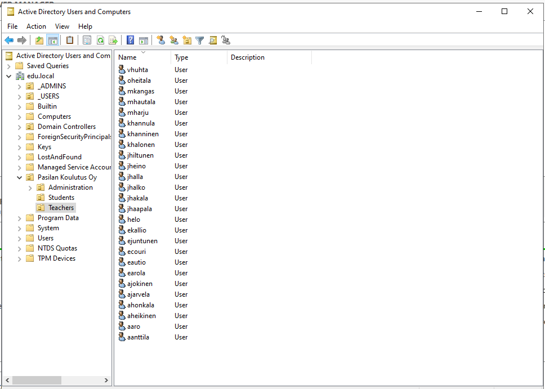This screenshot has width=545, height=389.
Task: Select user ecouri
Action: click(x=137, y=251)
